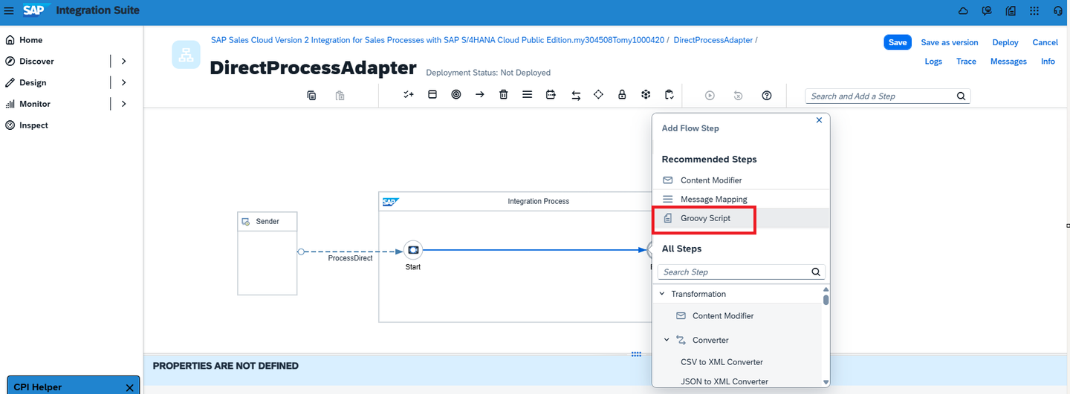Screen dimensions: 1070x394
Task: Open the Message Transformers palette icon
Action: (551, 95)
